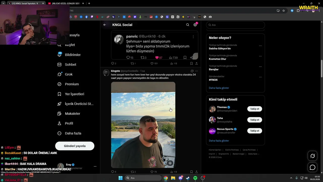Follow Taha with Takip et
323x182 pixels.
[x=255, y=120]
